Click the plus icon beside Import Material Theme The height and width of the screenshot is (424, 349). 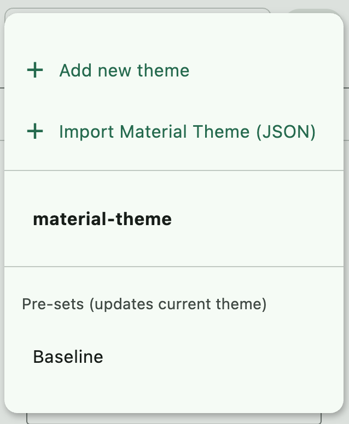tap(35, 132)
